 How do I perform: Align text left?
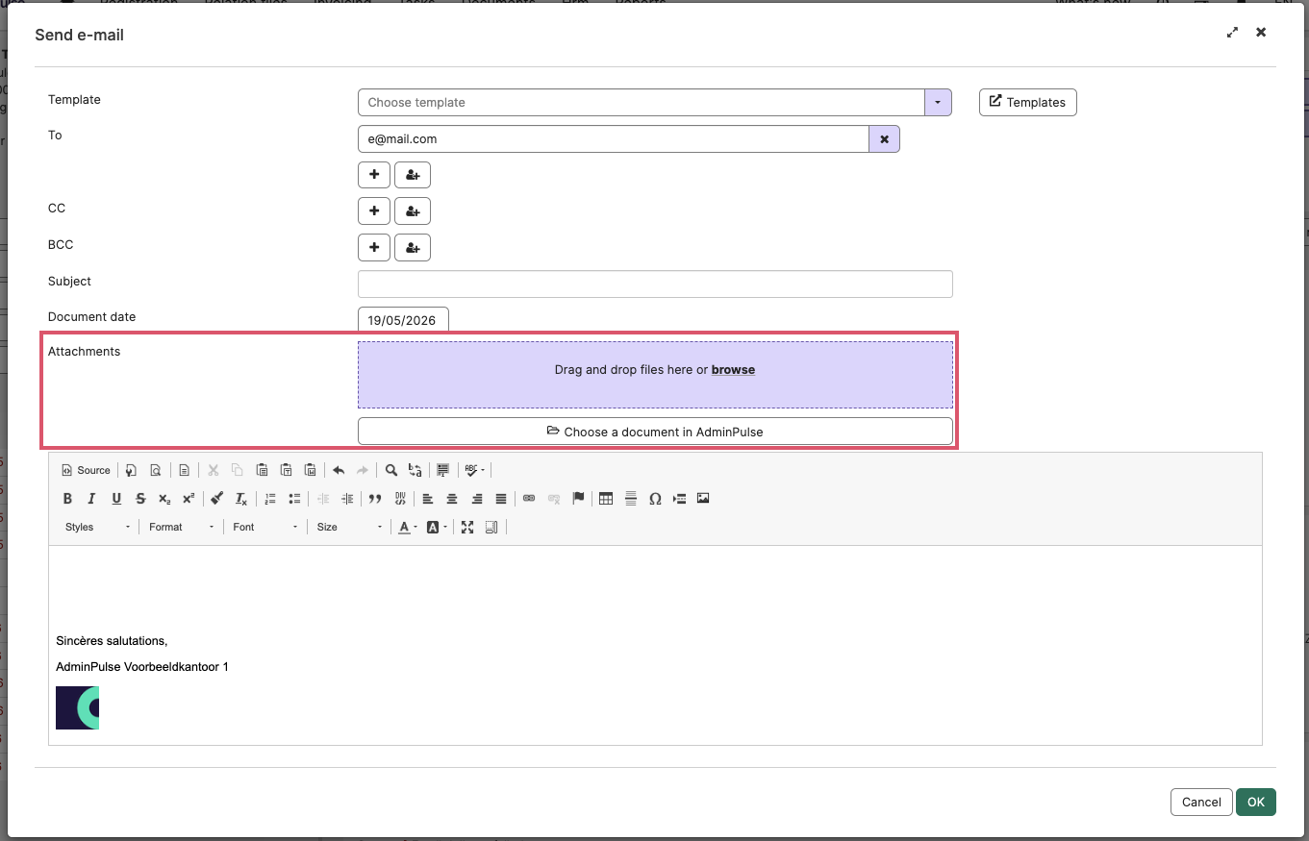pyautogui.click(x=428, y=499)
